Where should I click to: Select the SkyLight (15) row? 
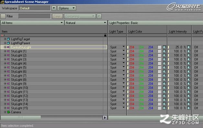pyautogui.click(x=54, y=108)
